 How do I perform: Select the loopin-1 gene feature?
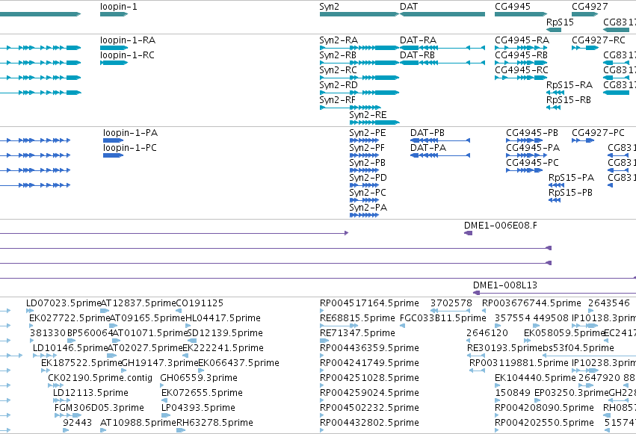[114, 14]
